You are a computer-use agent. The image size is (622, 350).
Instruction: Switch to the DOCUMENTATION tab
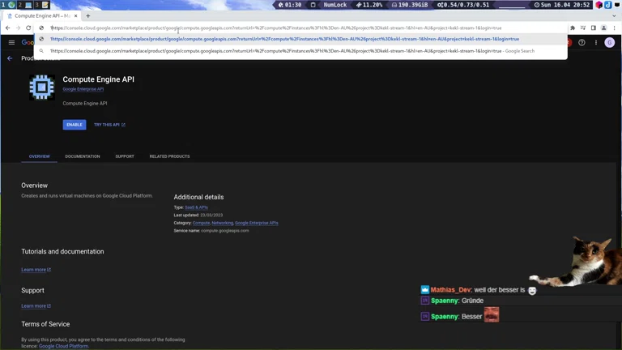pyautogui.click(x=83, y=156)
